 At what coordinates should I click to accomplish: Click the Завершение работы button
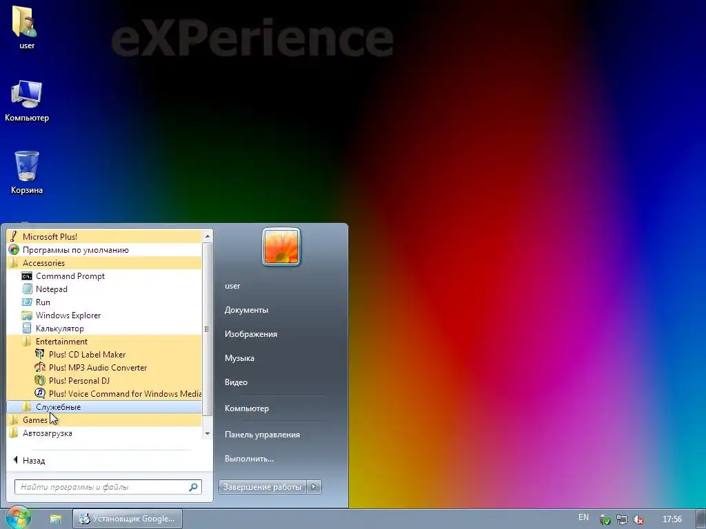[263, 487]
